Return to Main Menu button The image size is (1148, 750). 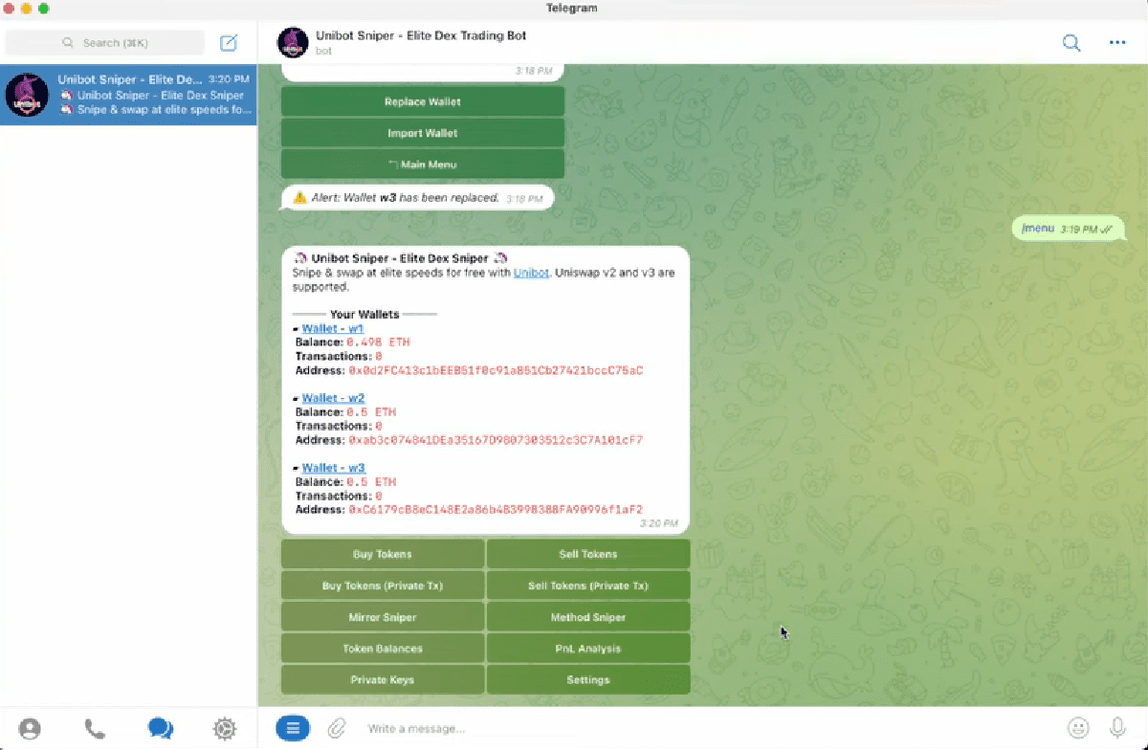pyautogui.click(x=423, y=165)
